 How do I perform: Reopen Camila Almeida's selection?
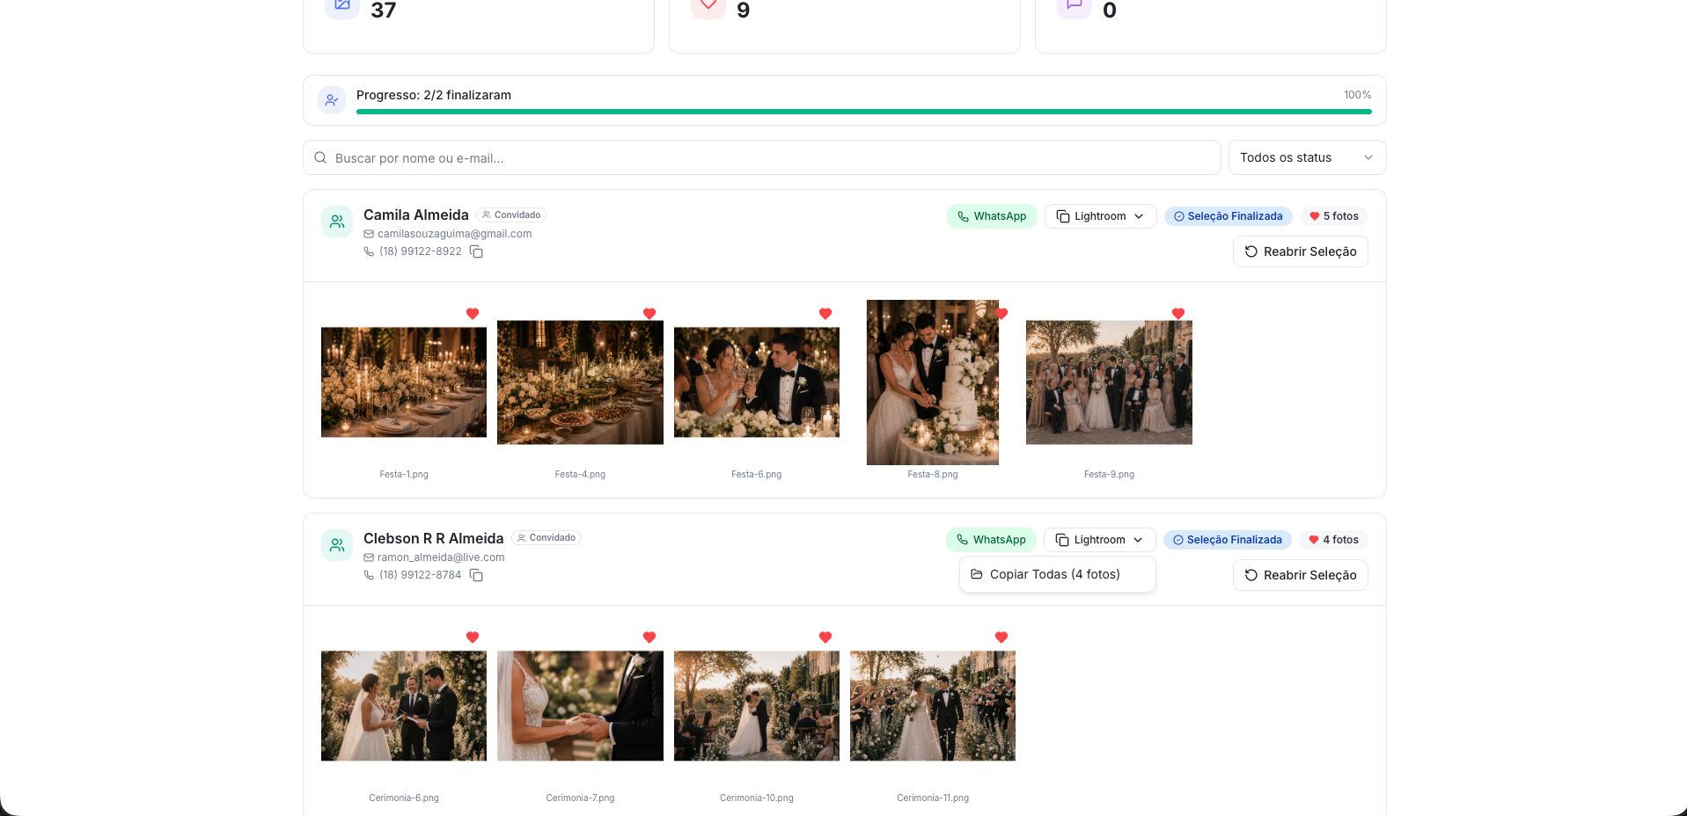(x=1300, y=251)
